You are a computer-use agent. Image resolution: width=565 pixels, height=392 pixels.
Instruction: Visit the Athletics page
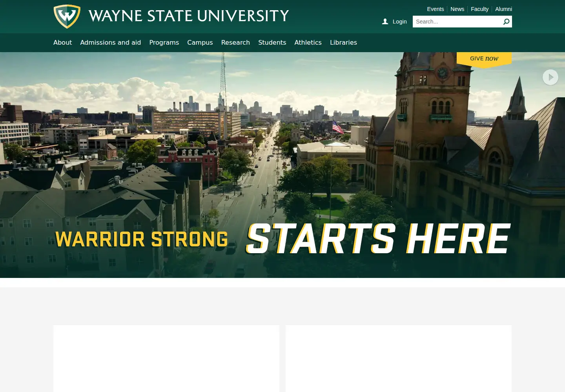[308, 42]
